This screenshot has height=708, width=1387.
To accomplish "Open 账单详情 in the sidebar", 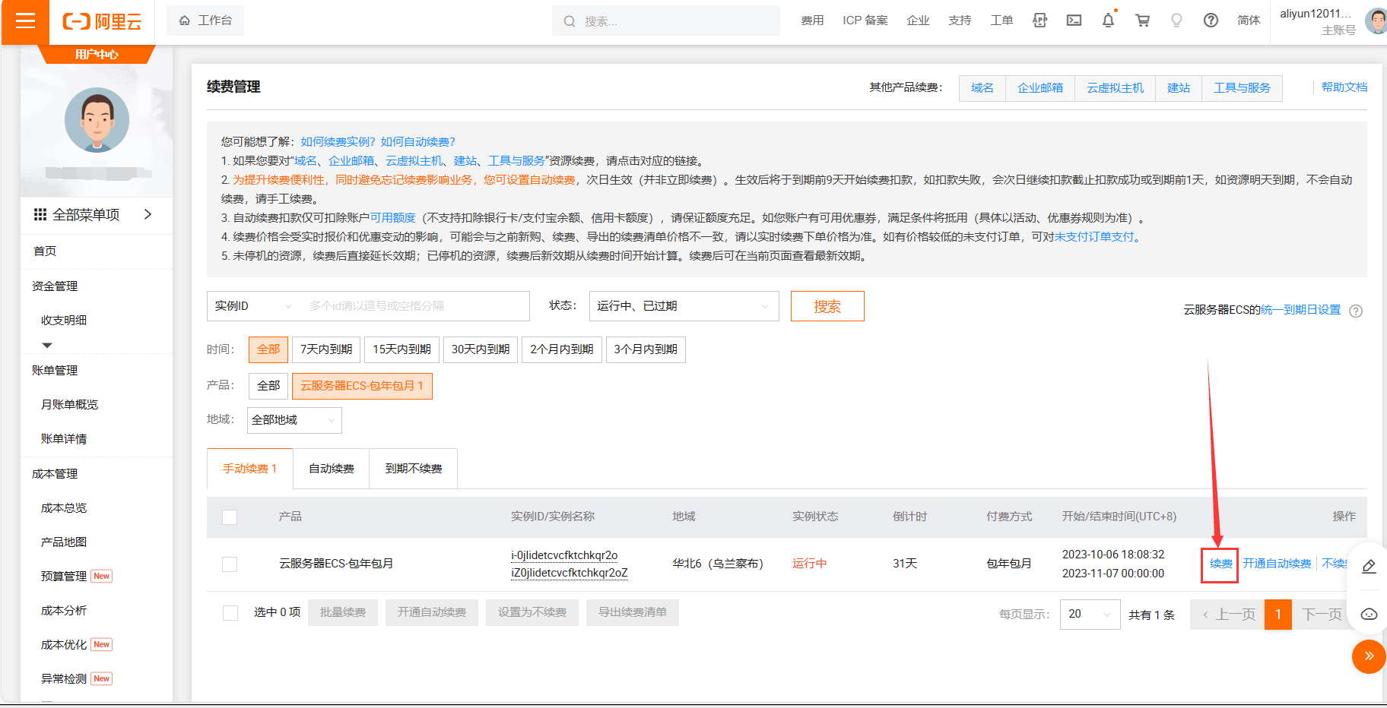I will pos(64,439).
